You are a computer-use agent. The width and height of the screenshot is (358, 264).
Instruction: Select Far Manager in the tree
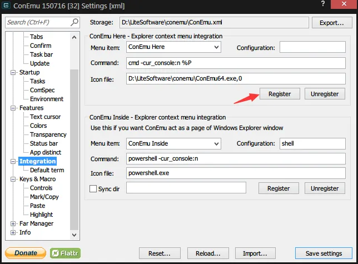[36, 223]
